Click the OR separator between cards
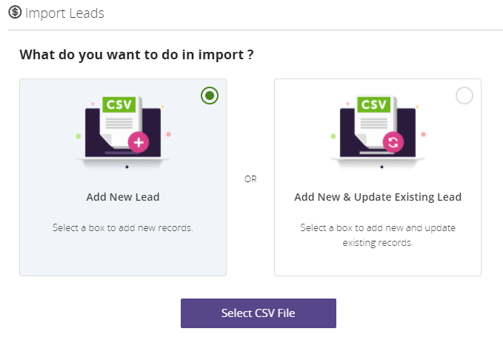The image size is (503, 340). pyautogui.click(x=250, y=179)
